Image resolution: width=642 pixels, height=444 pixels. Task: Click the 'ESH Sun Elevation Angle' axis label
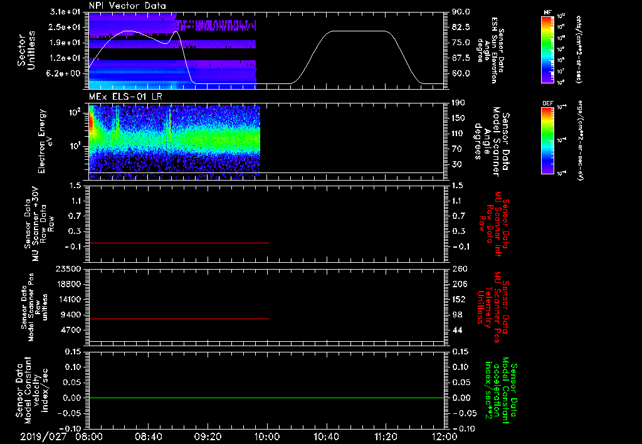click(491, 50)
